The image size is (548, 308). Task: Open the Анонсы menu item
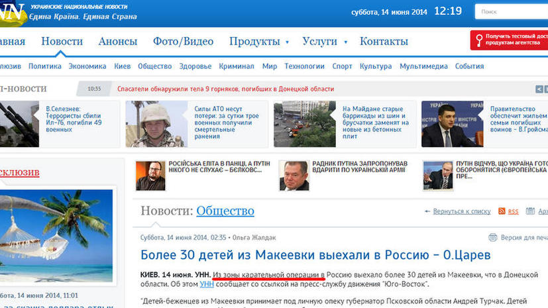(x=118, y=41)
